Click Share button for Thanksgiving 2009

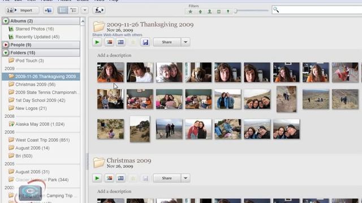(167, 42)
